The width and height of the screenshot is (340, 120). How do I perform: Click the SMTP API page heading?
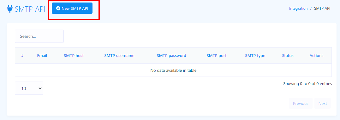[30, 9]
